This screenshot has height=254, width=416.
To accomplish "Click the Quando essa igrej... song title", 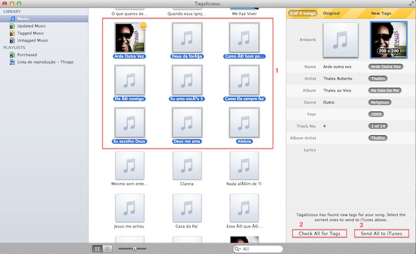I will (x=187, y=14).
